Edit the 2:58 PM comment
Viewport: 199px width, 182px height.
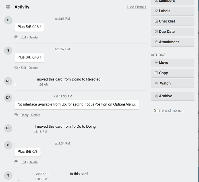point(23,37)
